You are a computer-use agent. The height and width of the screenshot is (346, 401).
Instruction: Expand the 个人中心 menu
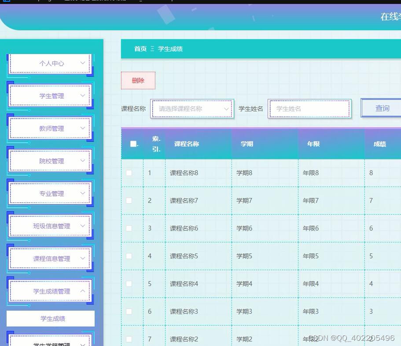pyautogui.click(x=49, y=63)
